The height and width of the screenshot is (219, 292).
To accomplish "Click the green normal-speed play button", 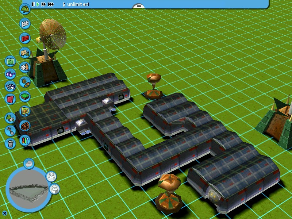I will coord(38,4).
